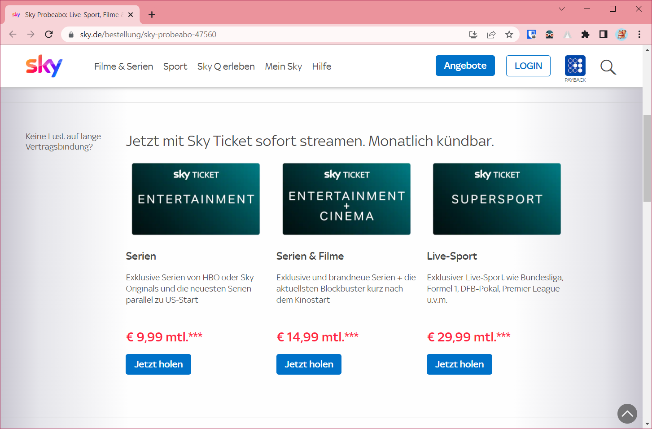
Task: Expand the tab search chevron
Action: tap(562, 9)
